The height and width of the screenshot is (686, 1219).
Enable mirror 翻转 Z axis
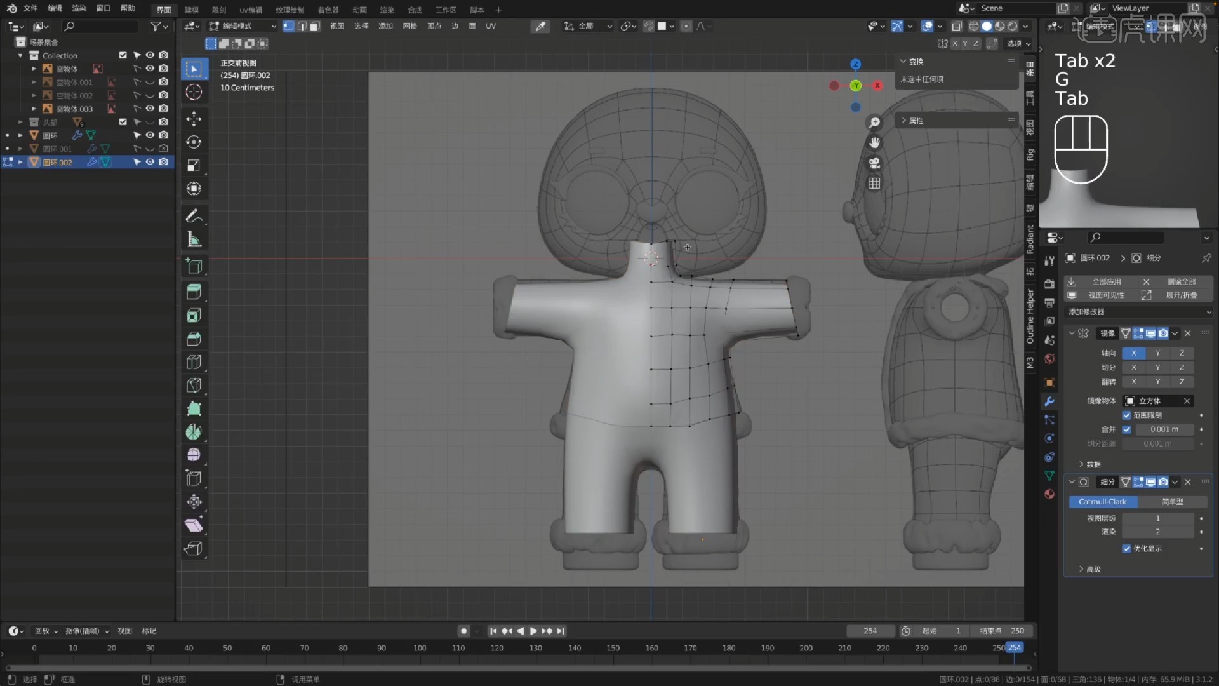1182,382
